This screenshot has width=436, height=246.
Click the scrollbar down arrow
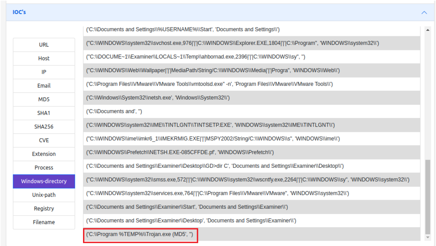click(x=428, y=238)
